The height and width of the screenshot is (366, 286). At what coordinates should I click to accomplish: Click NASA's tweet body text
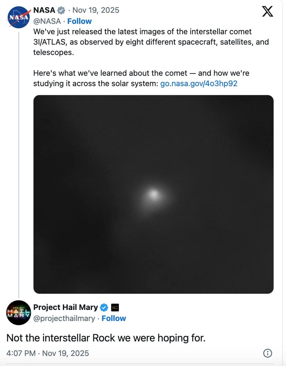point(138,42)
